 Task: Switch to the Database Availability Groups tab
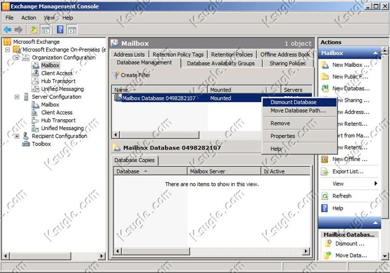coord(221,63)
